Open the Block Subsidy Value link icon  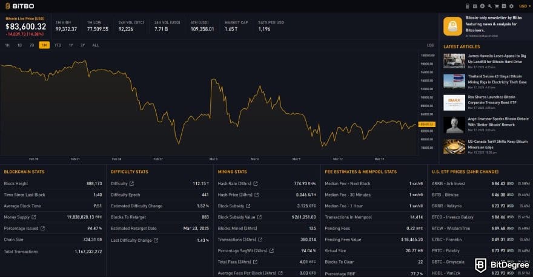point(259,217)
